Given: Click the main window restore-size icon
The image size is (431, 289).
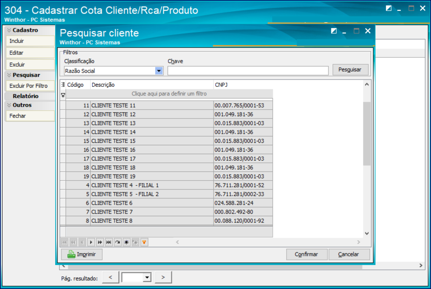Looking at the screenshot, I should (389, 9).
